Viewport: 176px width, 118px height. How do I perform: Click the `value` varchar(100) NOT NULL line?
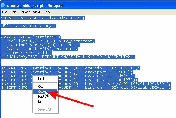point(40,49)
